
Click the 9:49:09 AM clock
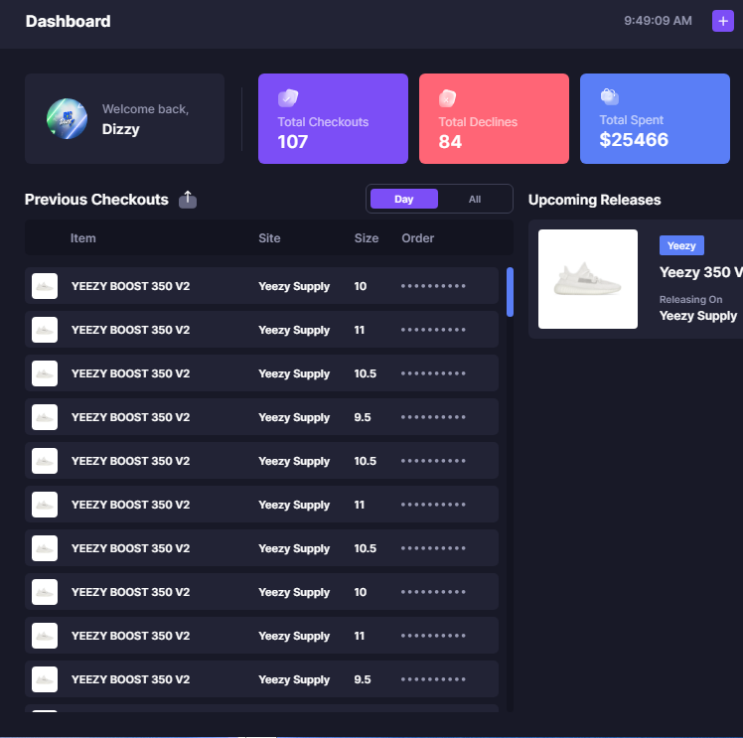(658, 21)
